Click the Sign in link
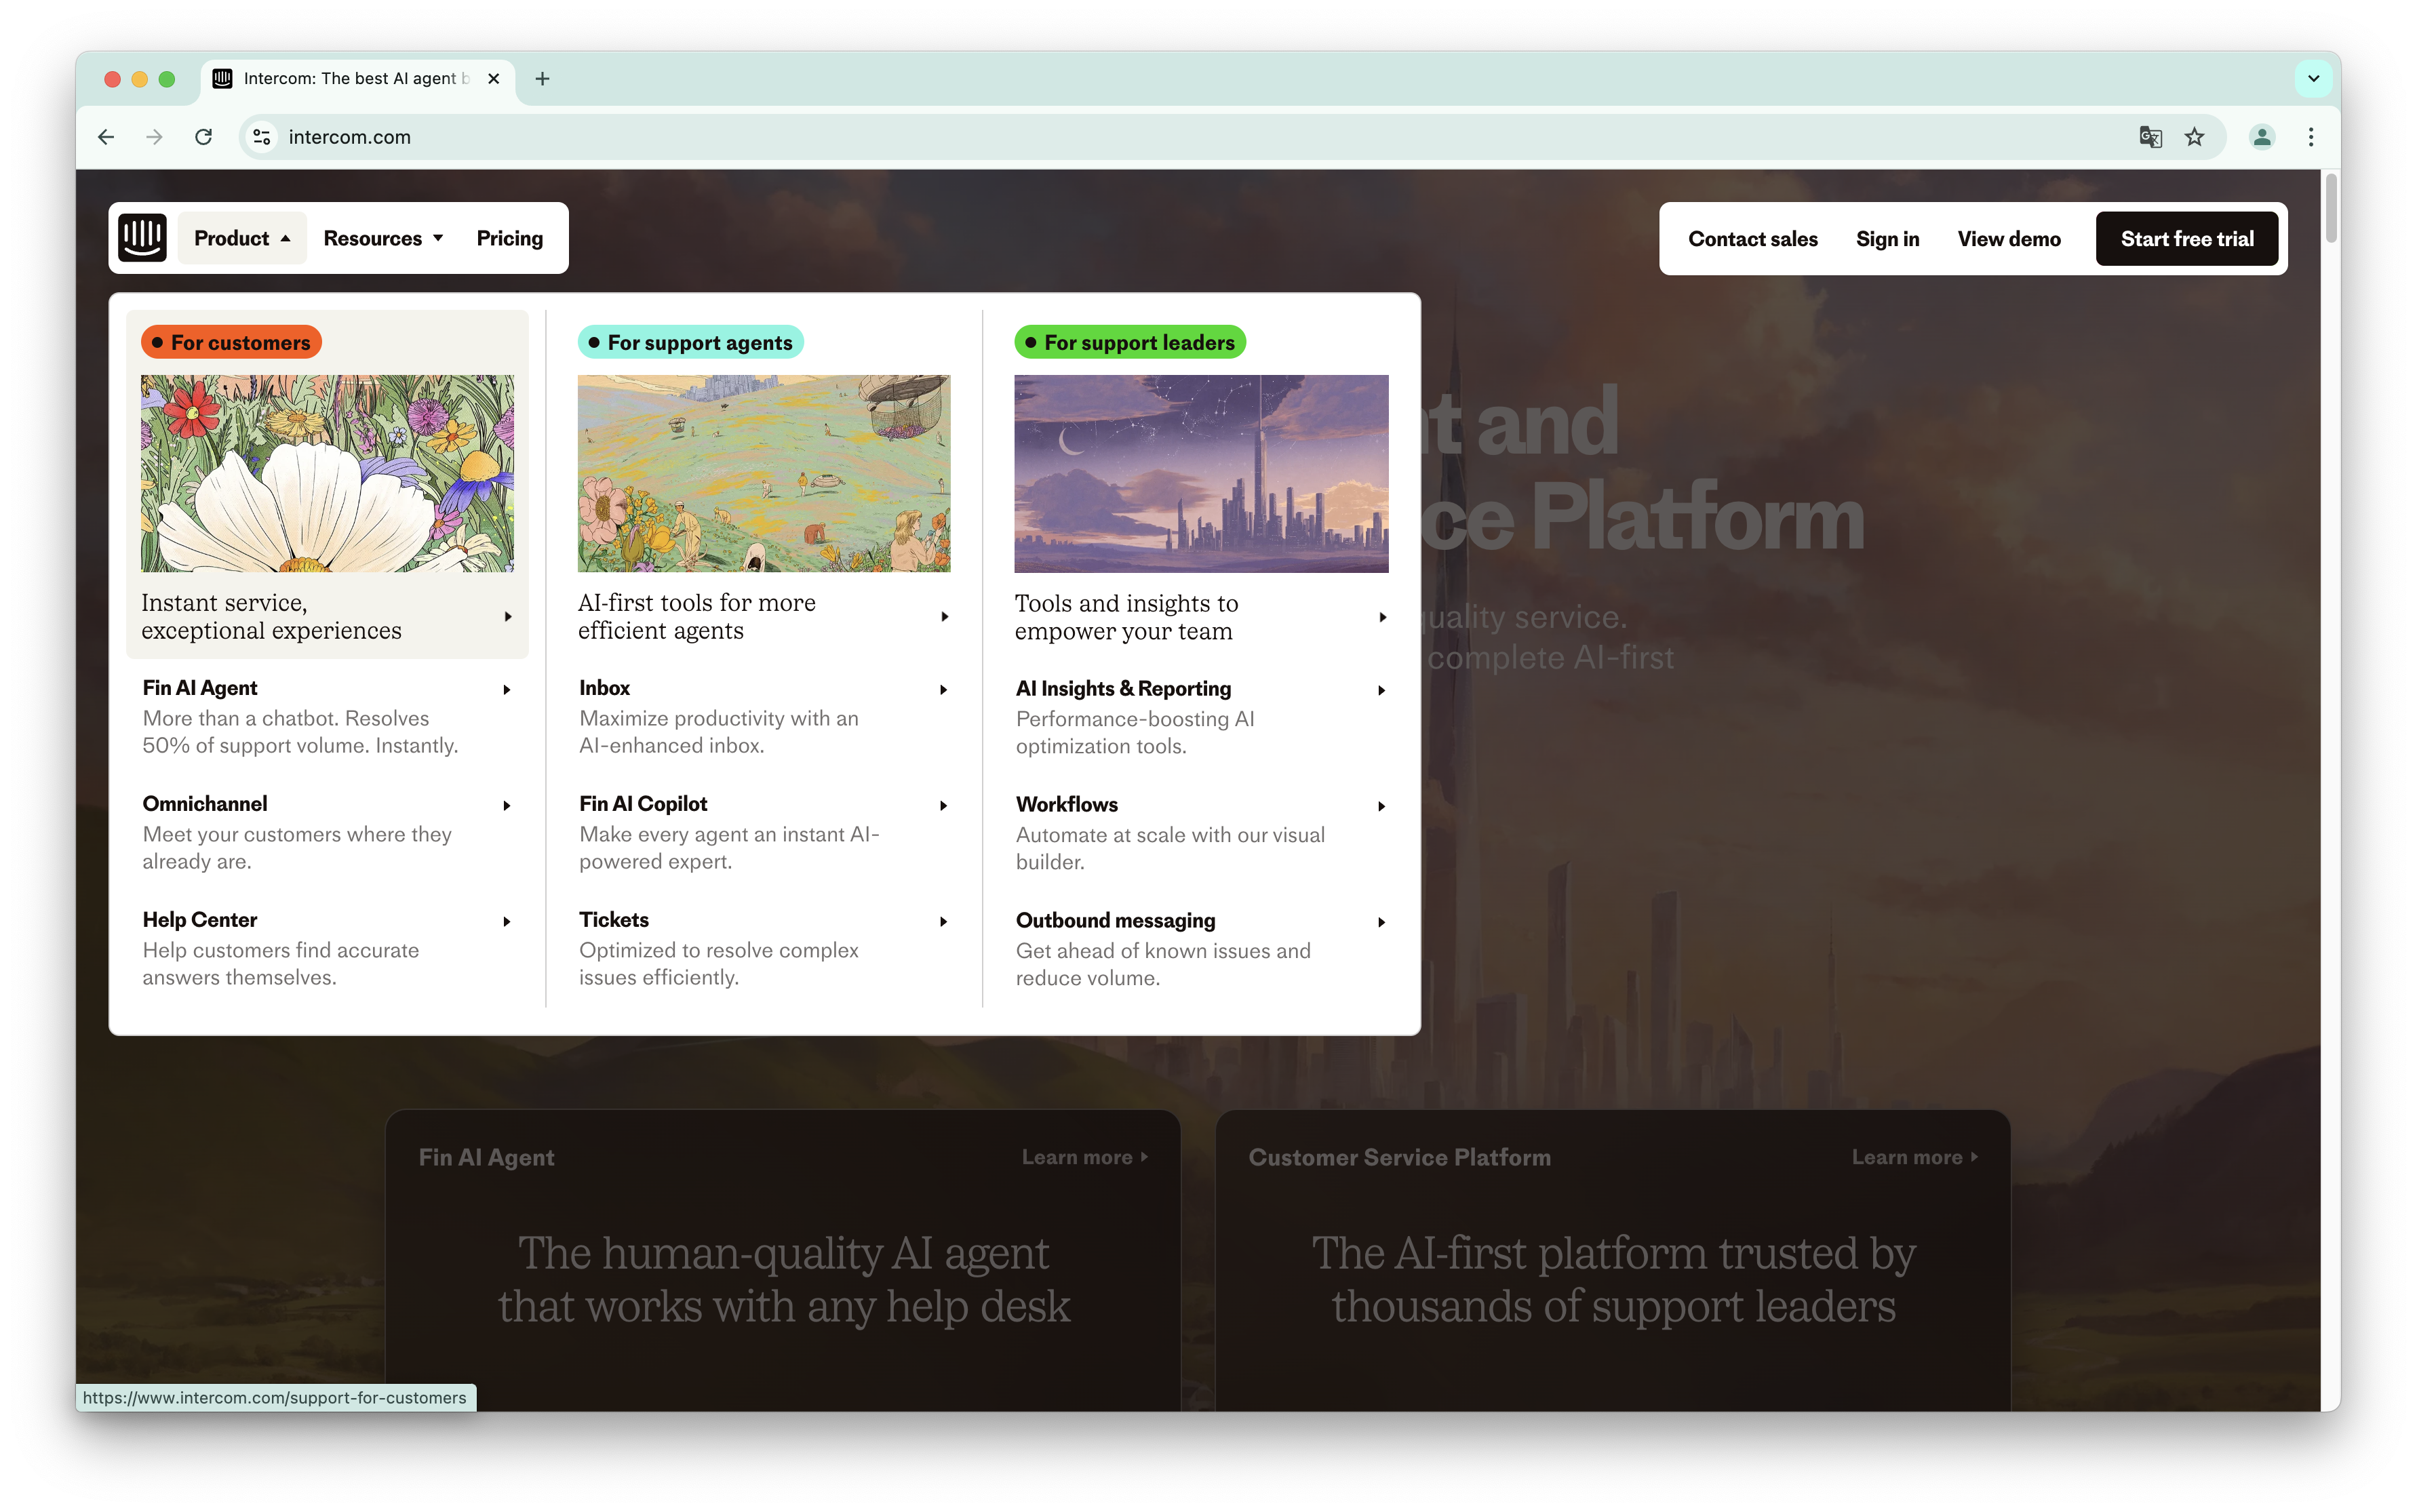This screenshot has width=2417, height=1512. (1887, 239)
